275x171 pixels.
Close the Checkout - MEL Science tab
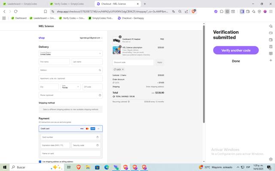pyautogui.click(x=137, y=4)
